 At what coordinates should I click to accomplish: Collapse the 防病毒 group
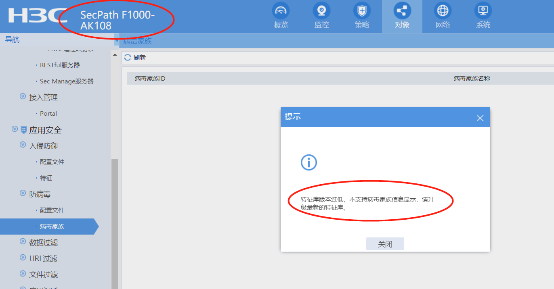click(23, 193)
